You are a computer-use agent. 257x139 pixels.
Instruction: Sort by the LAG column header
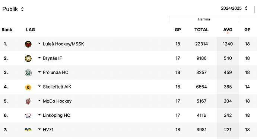tap(31, 30)
